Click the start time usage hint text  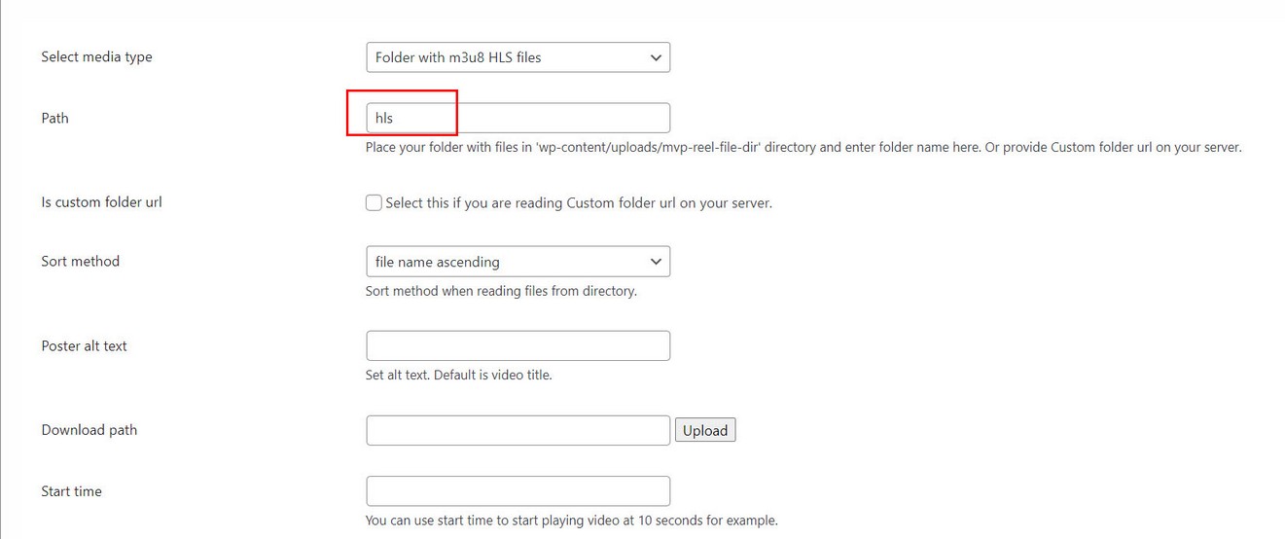[x=571, y=521]
